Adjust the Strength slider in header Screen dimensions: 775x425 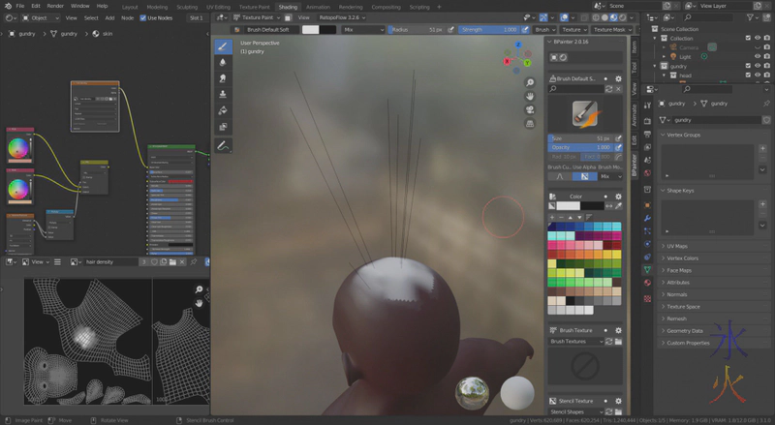click(x=489, y=30)
